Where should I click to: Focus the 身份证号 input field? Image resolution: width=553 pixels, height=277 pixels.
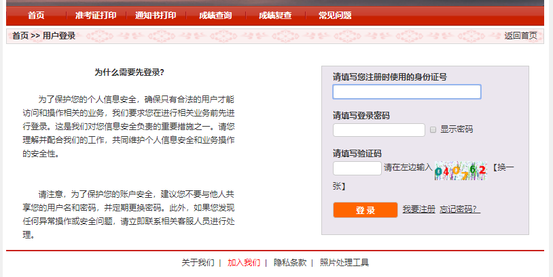tap(406, 91)
